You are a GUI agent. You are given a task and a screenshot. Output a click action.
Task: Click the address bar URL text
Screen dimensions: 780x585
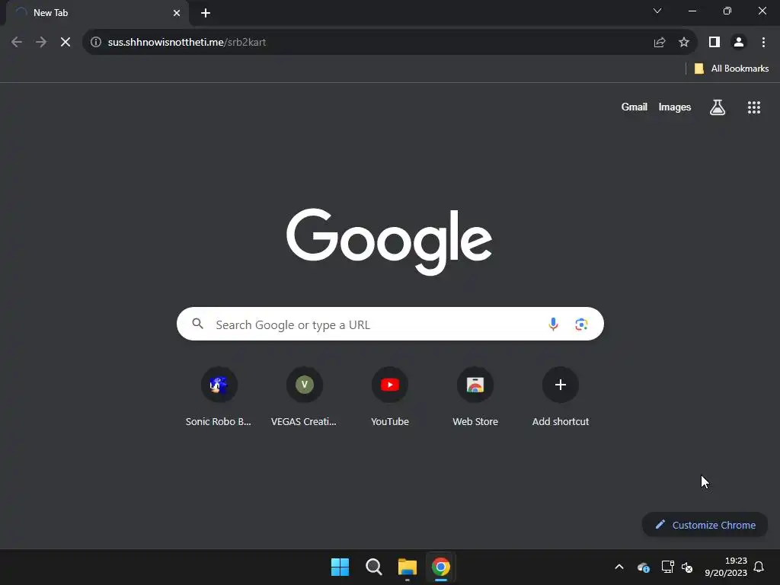tap(187, 43)
